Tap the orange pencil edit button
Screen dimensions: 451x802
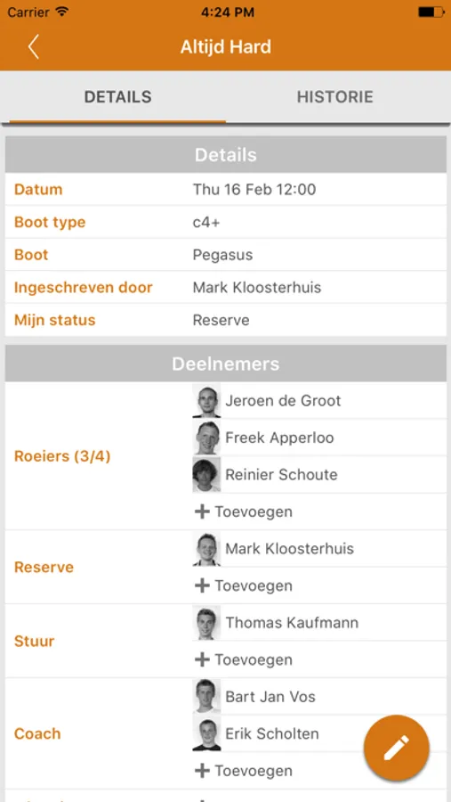[397, 748]
